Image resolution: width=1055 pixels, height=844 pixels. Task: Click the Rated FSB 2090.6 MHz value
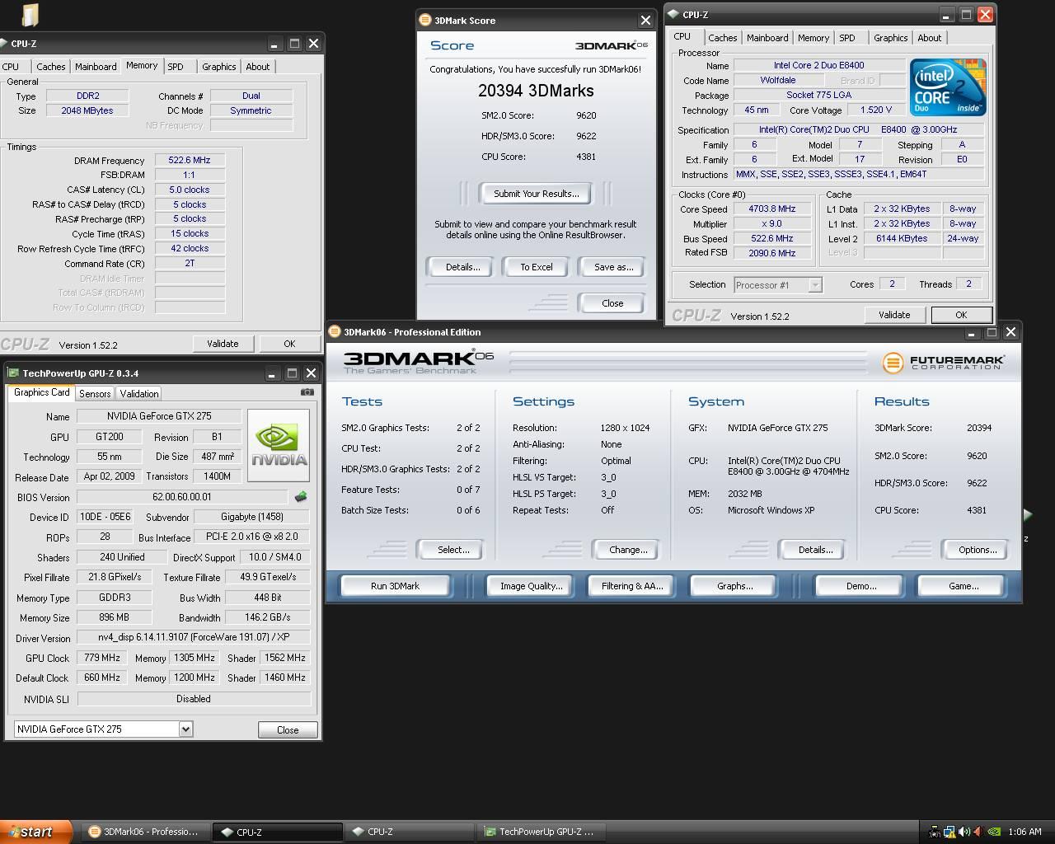point(772,253)
